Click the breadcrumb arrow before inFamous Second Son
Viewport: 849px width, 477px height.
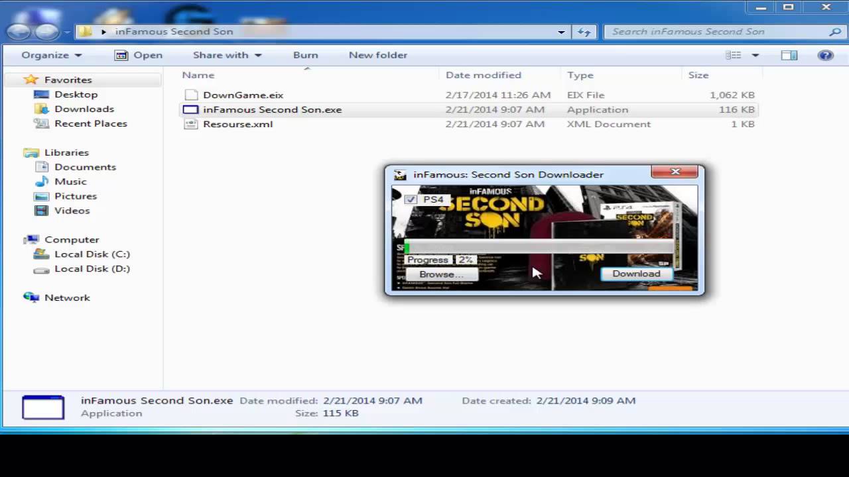[104, 31]
